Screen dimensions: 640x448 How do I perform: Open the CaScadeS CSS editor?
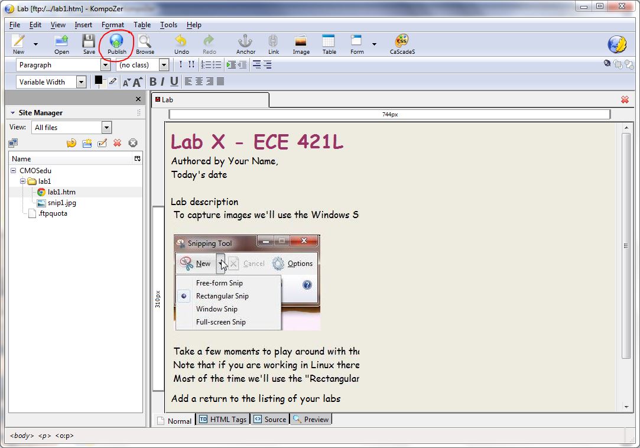point(402,43)
